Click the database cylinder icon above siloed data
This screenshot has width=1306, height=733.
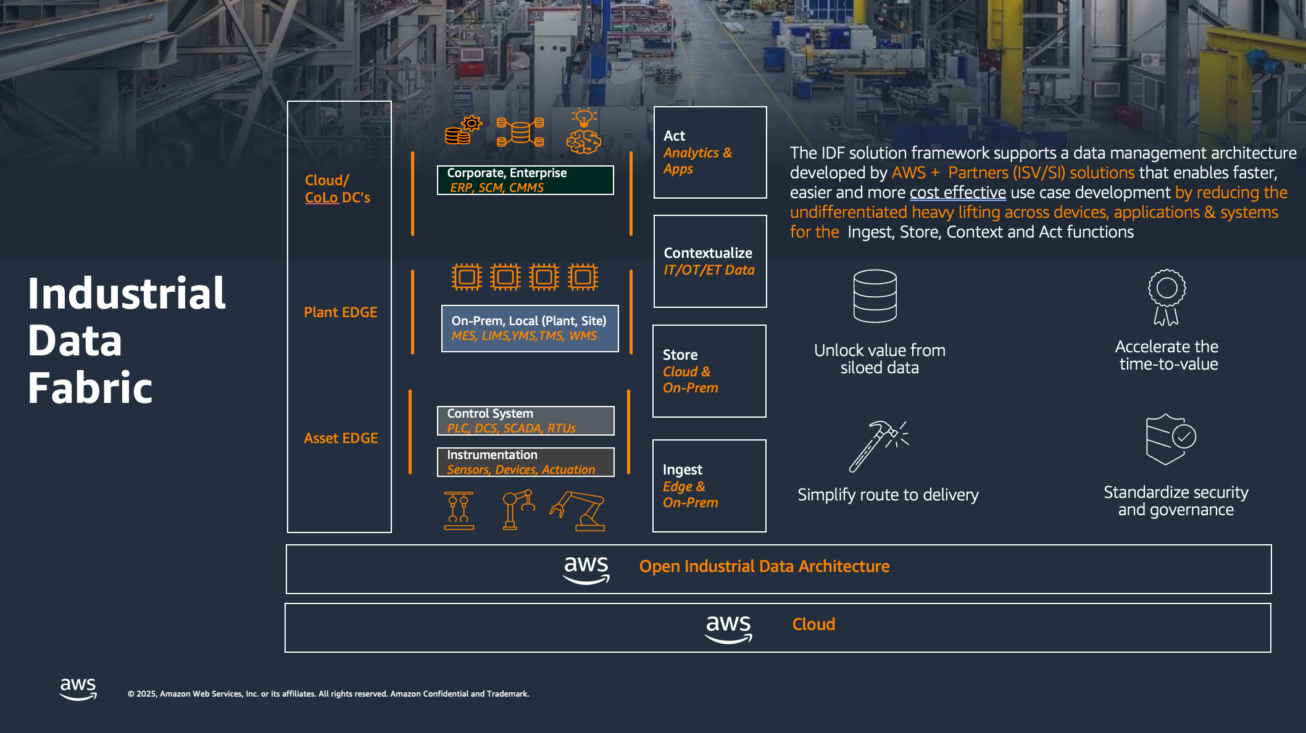pos(875,296)
